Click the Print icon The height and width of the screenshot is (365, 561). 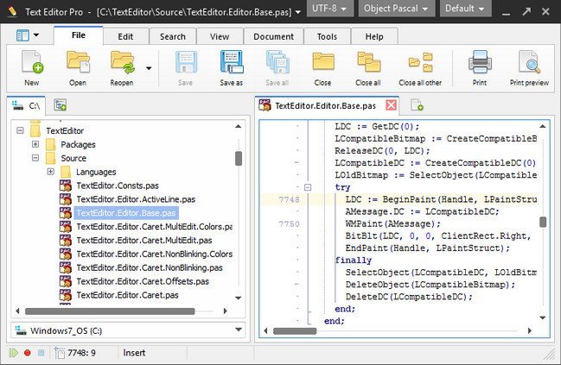coord(479,64)
